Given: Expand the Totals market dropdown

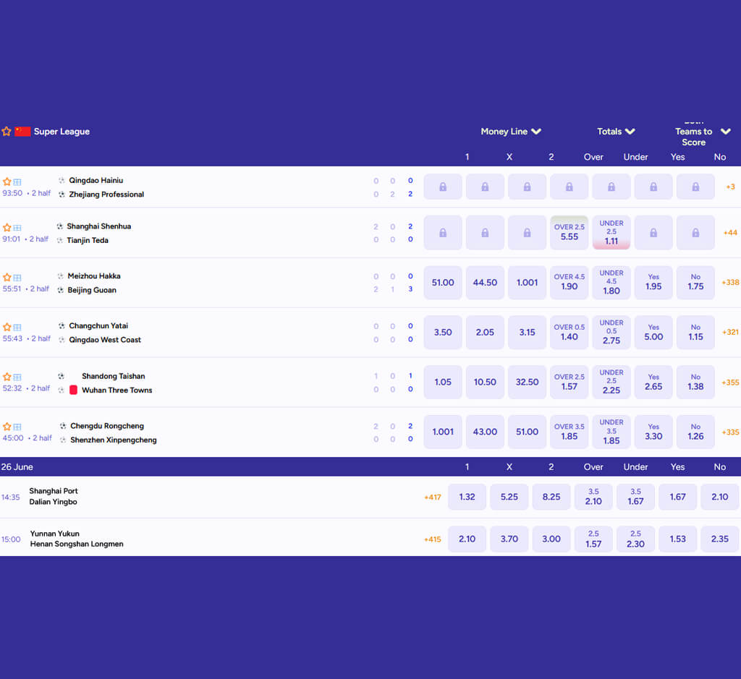Looking at the screenshot, I should tap(616, 132).
